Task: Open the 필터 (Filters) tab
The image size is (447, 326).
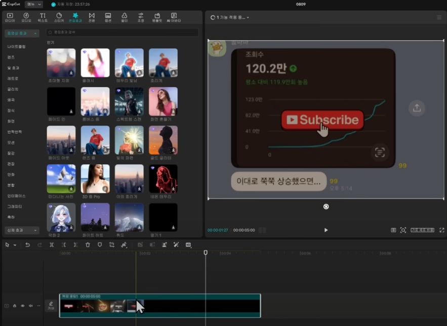Action: pyautogui.click(x=125, y=17)
